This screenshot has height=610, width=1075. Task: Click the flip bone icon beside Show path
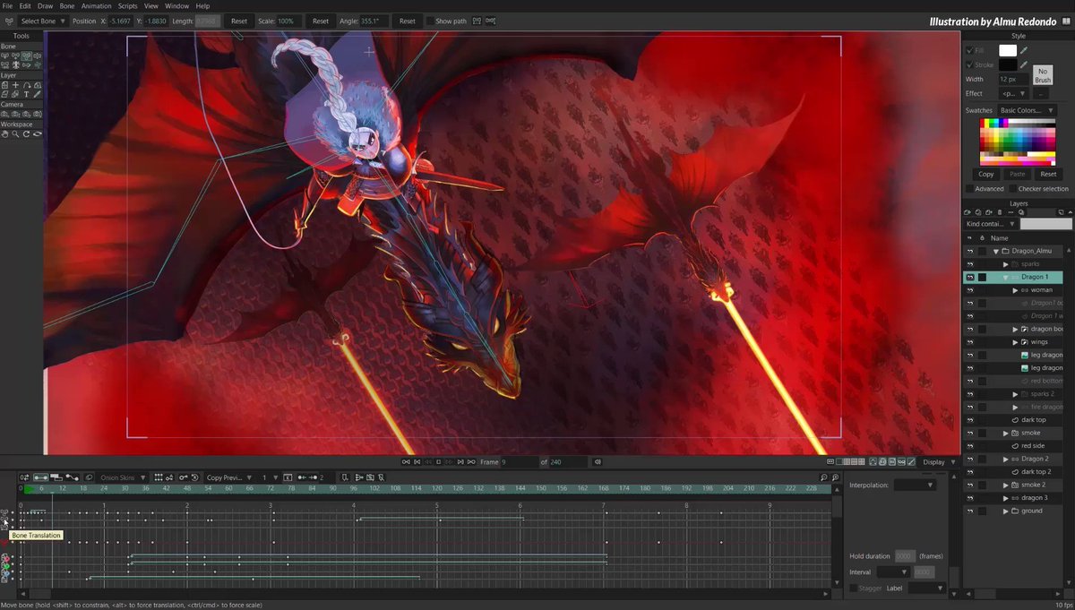477,21
